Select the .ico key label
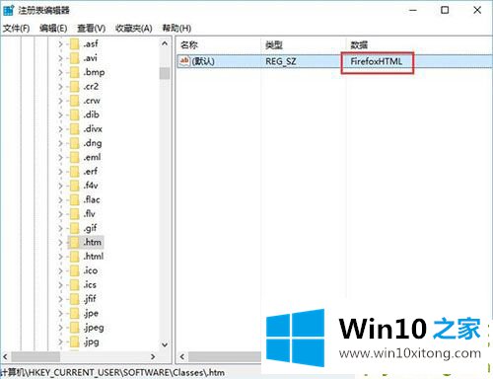This screenshot has height=379, width=493. 91,270
